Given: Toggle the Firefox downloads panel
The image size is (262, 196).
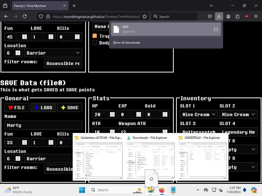Looking at the screenshot, I should 219,16.
